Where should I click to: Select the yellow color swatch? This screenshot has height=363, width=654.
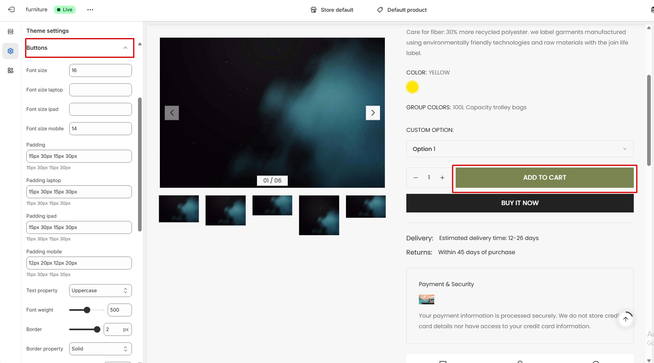click(412, 87)
